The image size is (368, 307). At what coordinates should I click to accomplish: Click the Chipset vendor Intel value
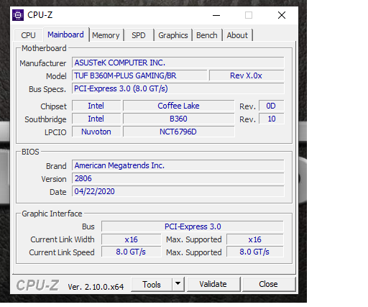pyautogui.click(x=96, y=106)
